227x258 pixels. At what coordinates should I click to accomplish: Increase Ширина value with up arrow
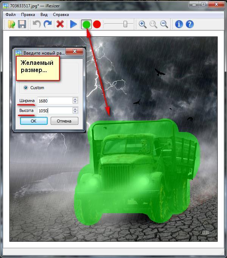(75, 99)
